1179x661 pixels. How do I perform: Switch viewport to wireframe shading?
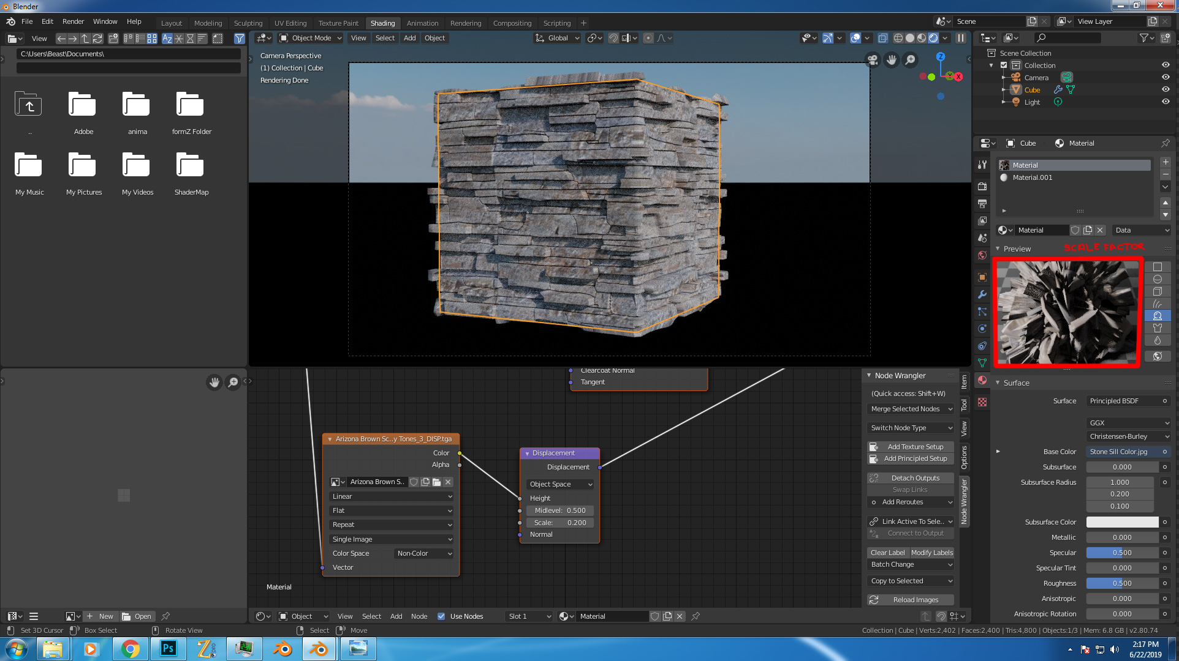coord(898,38)
